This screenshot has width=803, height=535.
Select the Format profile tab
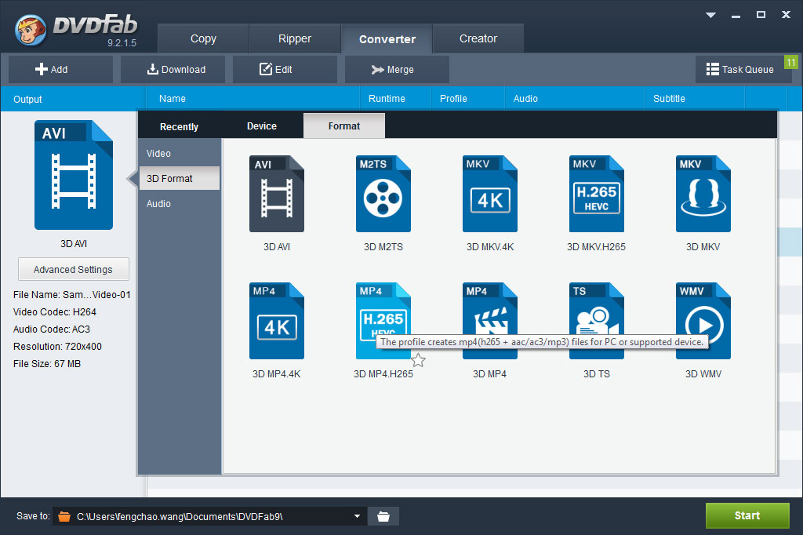click(x=344, y=126)
